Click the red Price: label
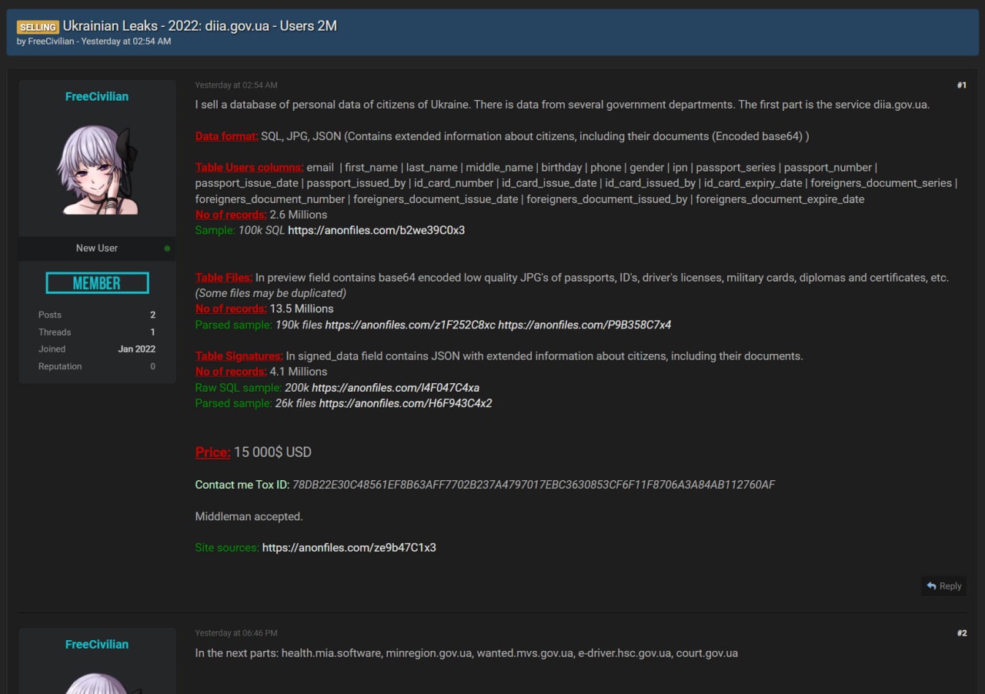 213,452
